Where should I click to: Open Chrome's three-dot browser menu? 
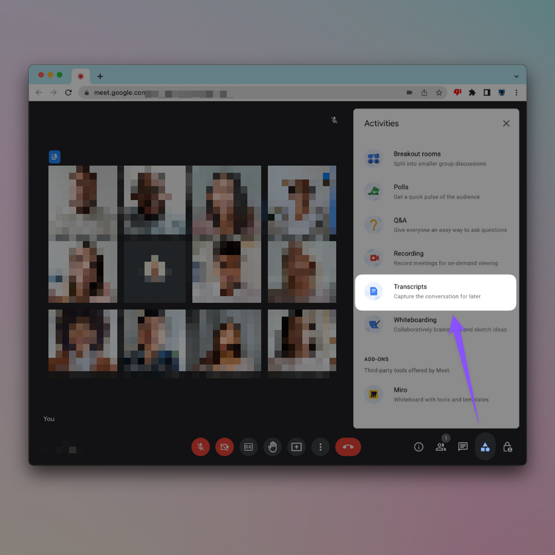pyautogui.click(x=516, y=92)
